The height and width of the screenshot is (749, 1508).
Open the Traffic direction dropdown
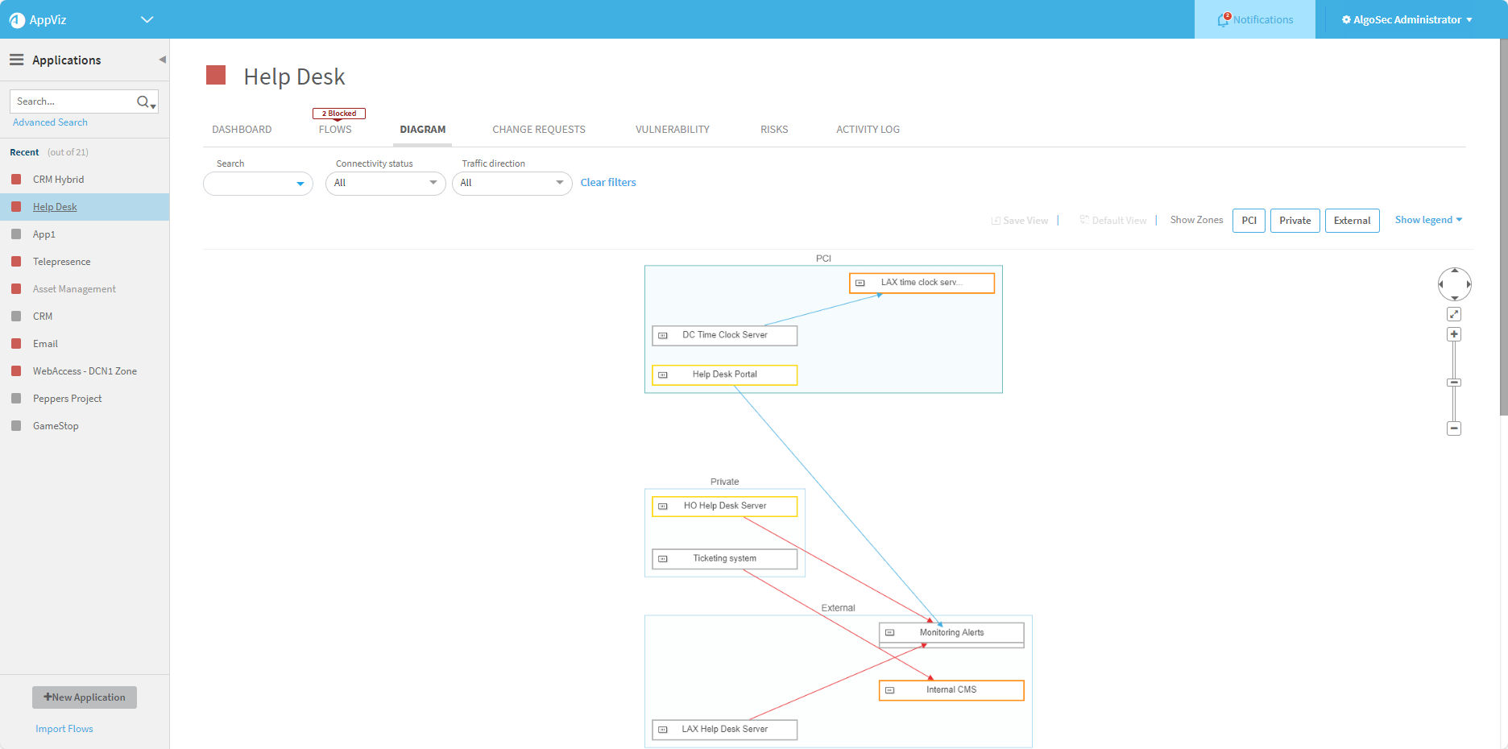[x=512, y=183]
